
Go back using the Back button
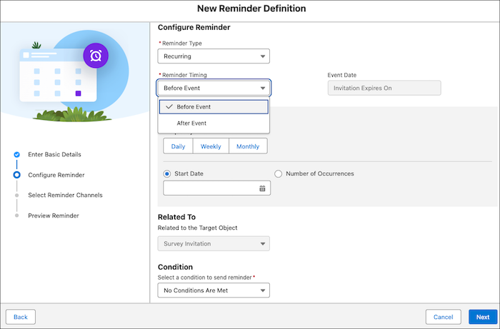tap(21, 317)
